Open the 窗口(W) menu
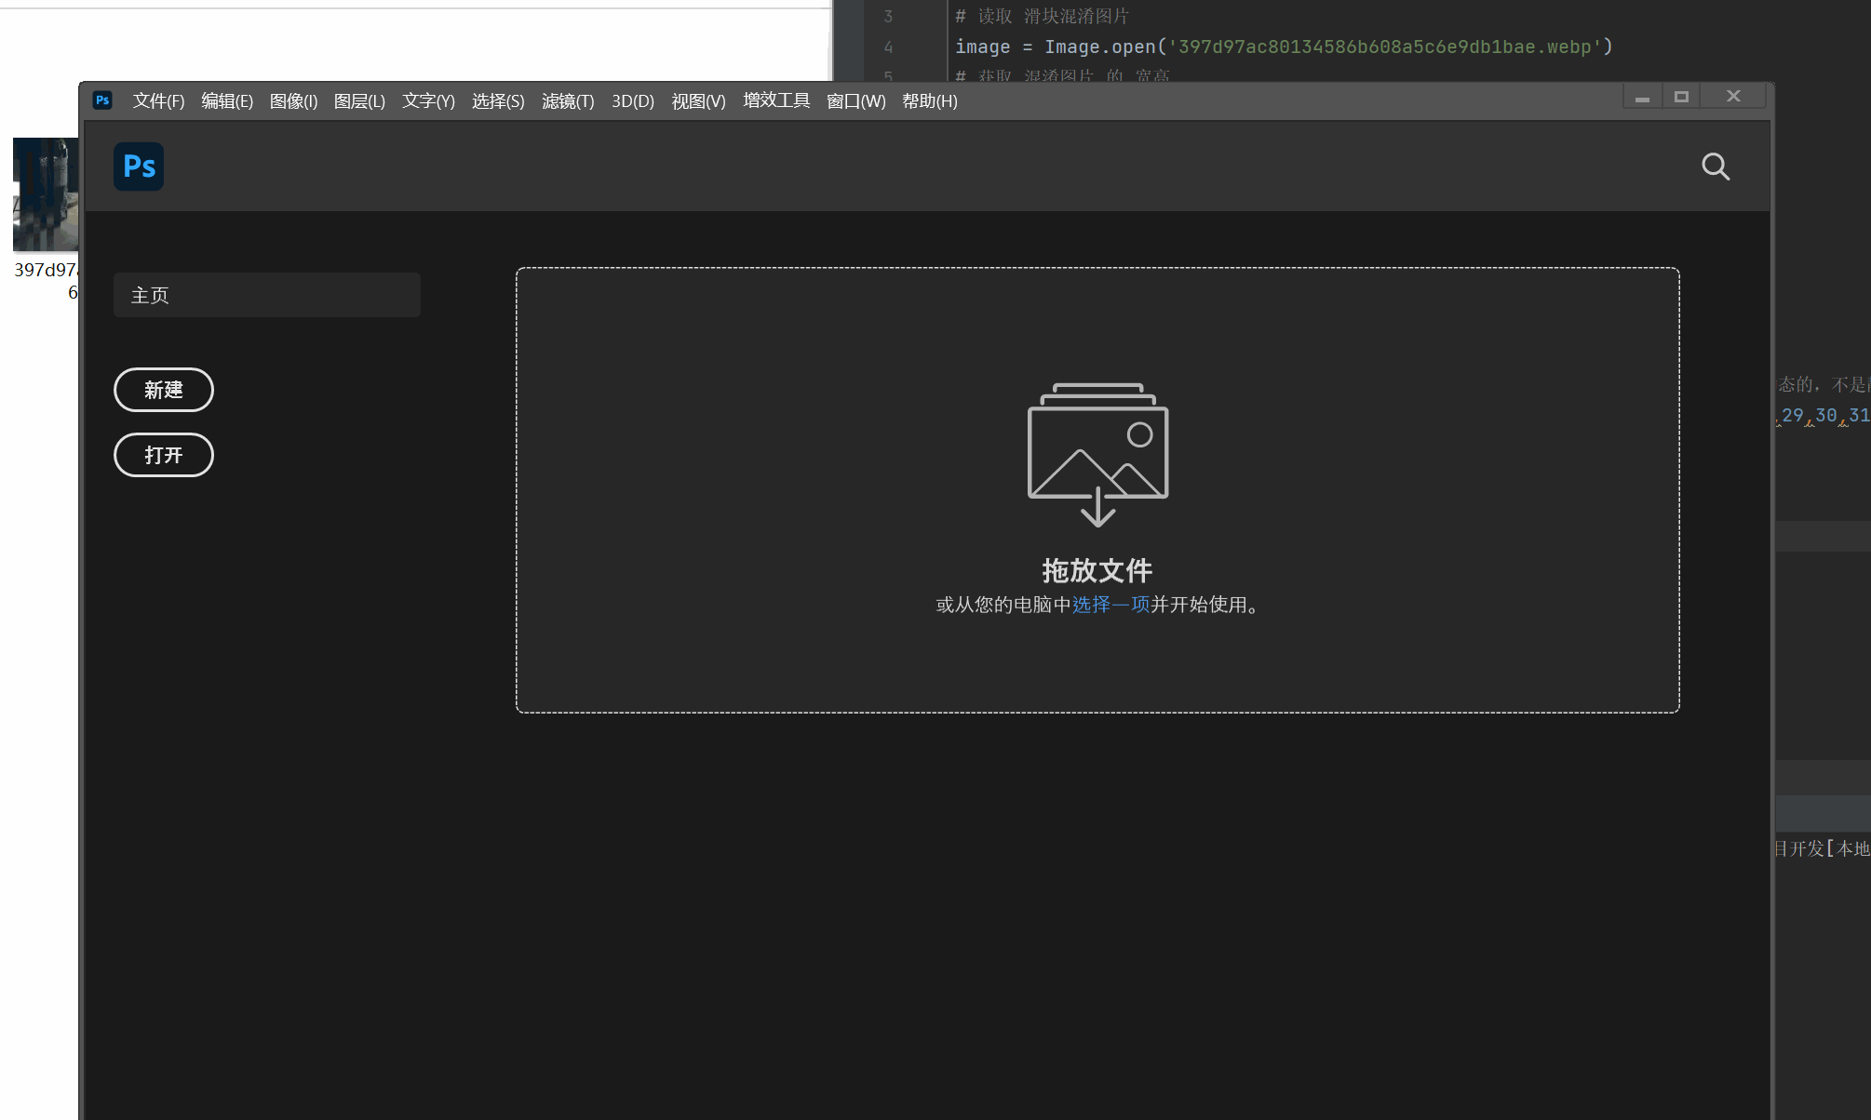The image size is (1871, 1120). coord(855,100)
